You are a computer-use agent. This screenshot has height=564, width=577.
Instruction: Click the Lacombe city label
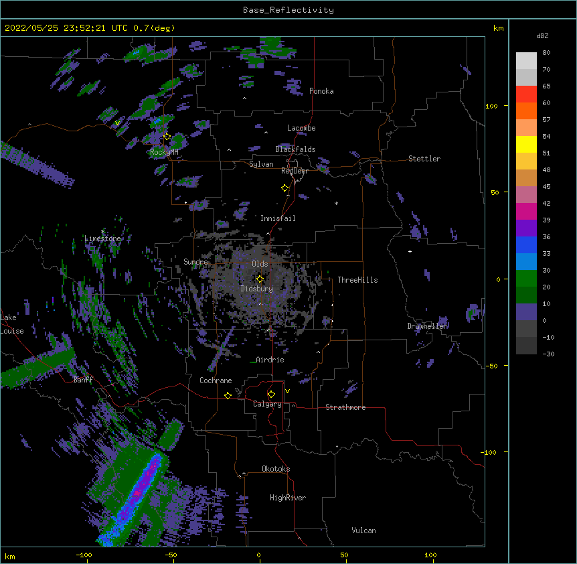[x=301, y=128]
